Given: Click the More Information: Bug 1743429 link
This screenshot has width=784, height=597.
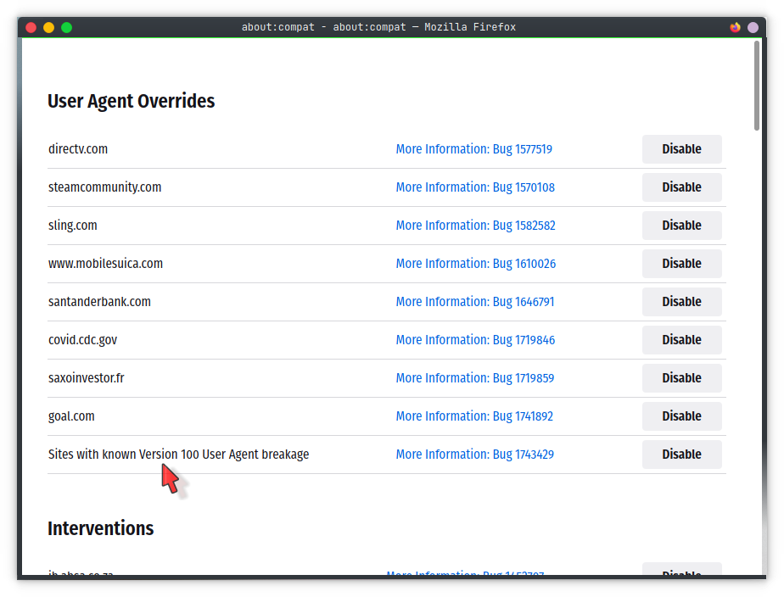Looking at the screenshot, I should click(474, 455).
